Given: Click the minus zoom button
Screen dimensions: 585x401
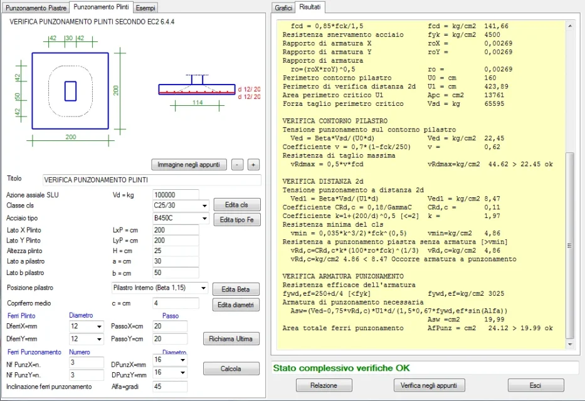Looking at the screenshot, I should [237, 165].
